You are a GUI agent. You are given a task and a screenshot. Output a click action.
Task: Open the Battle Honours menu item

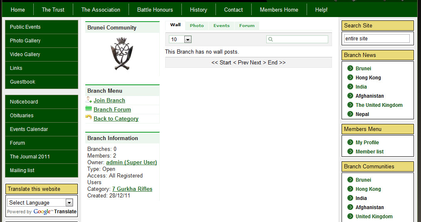155,10
